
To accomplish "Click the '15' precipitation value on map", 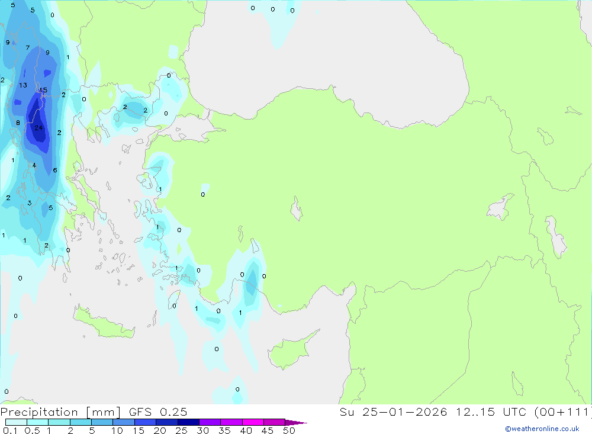I will (43, 90).
